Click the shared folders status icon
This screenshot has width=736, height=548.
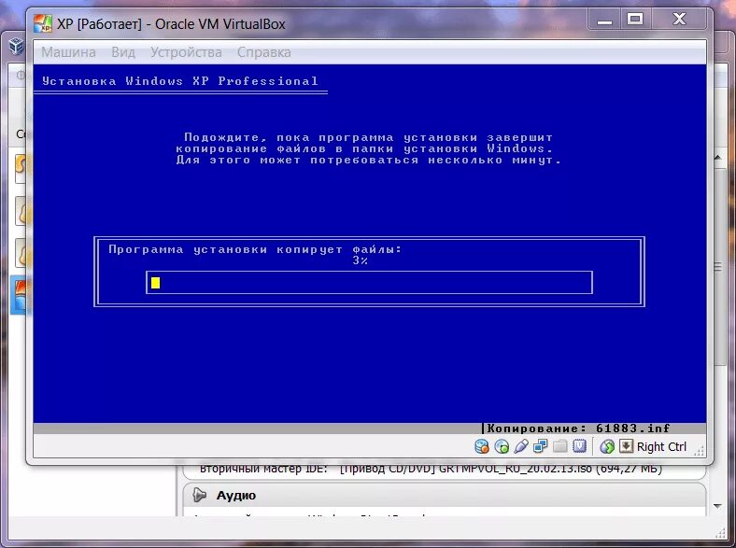tap(560, 446)
